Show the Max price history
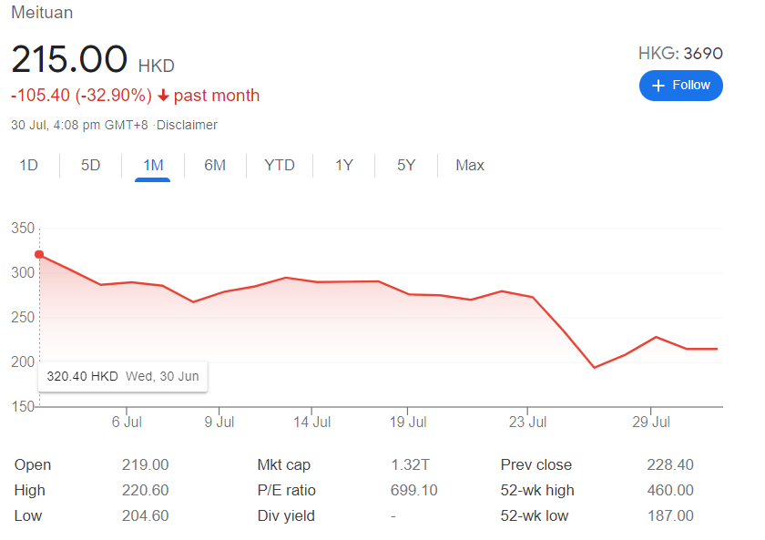 [x=470, y=165]
